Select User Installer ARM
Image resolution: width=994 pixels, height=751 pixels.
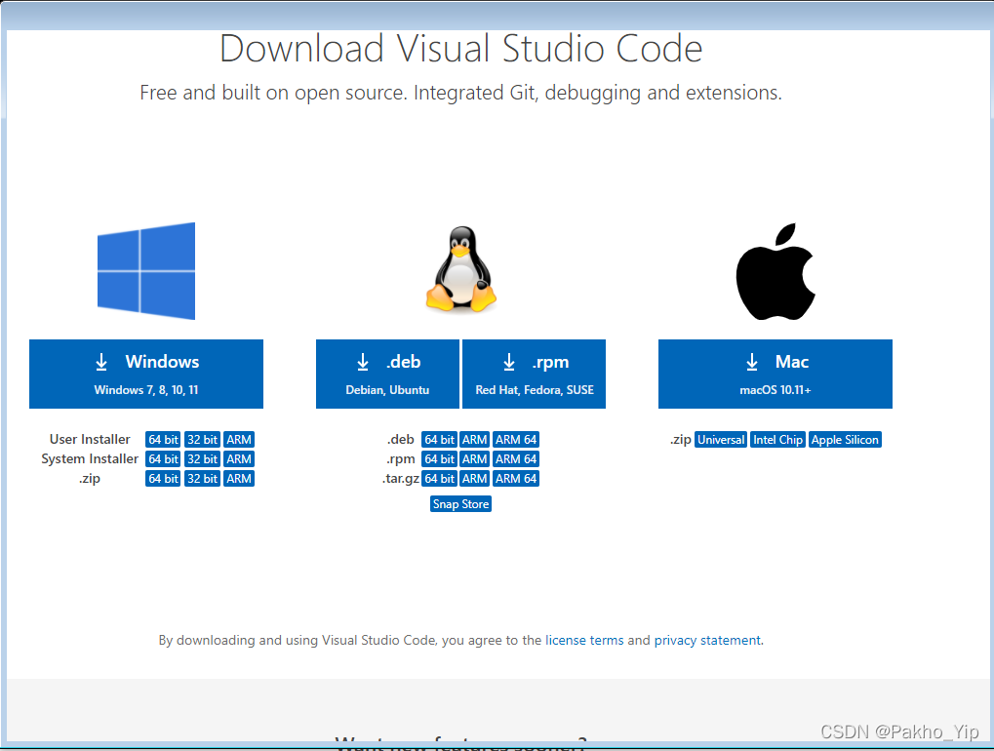239,440
